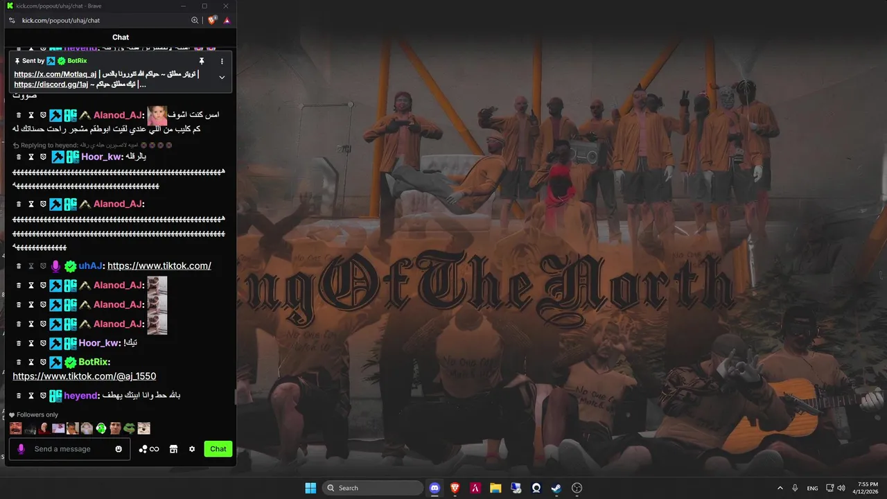Open Discord from the taskbar
This screenshot has width=887, height=499.
point(434,488)
